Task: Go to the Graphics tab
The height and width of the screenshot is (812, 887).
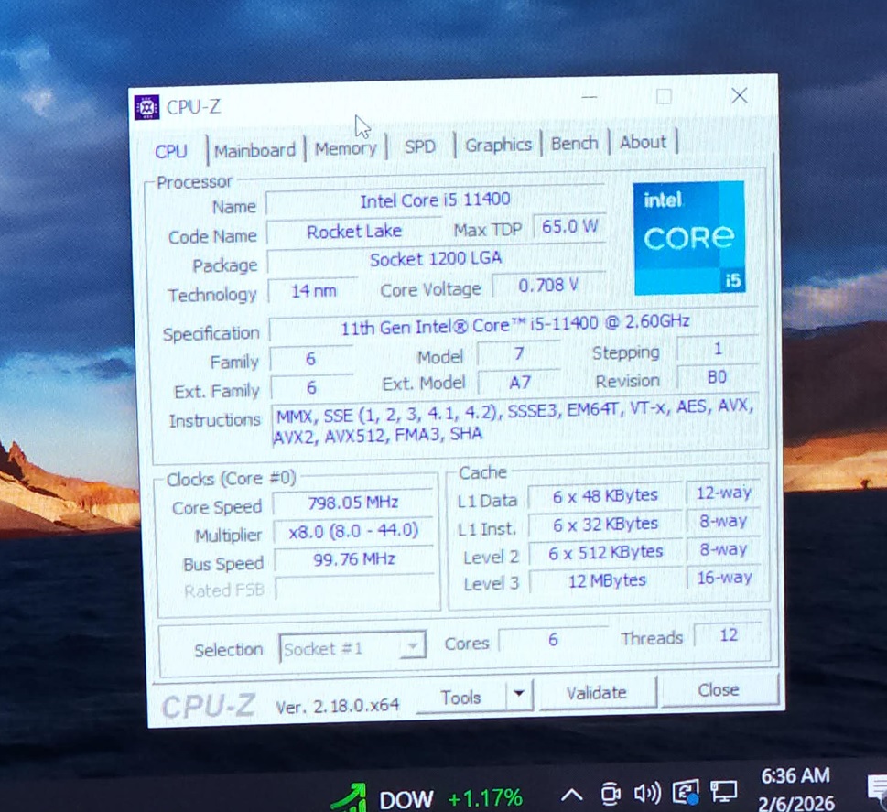Action: click(498, 145)
